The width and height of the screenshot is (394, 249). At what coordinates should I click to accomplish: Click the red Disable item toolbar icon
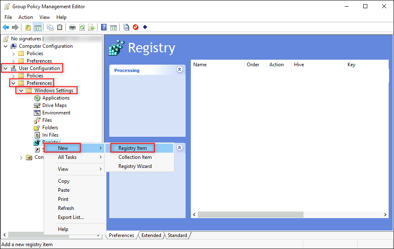[136, 27]
